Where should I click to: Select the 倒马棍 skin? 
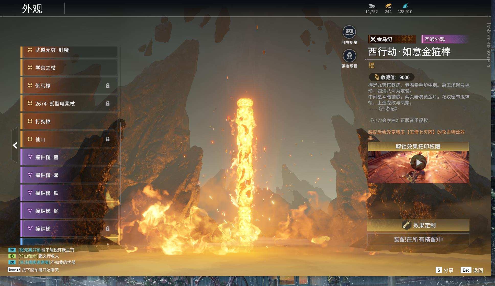69,86
